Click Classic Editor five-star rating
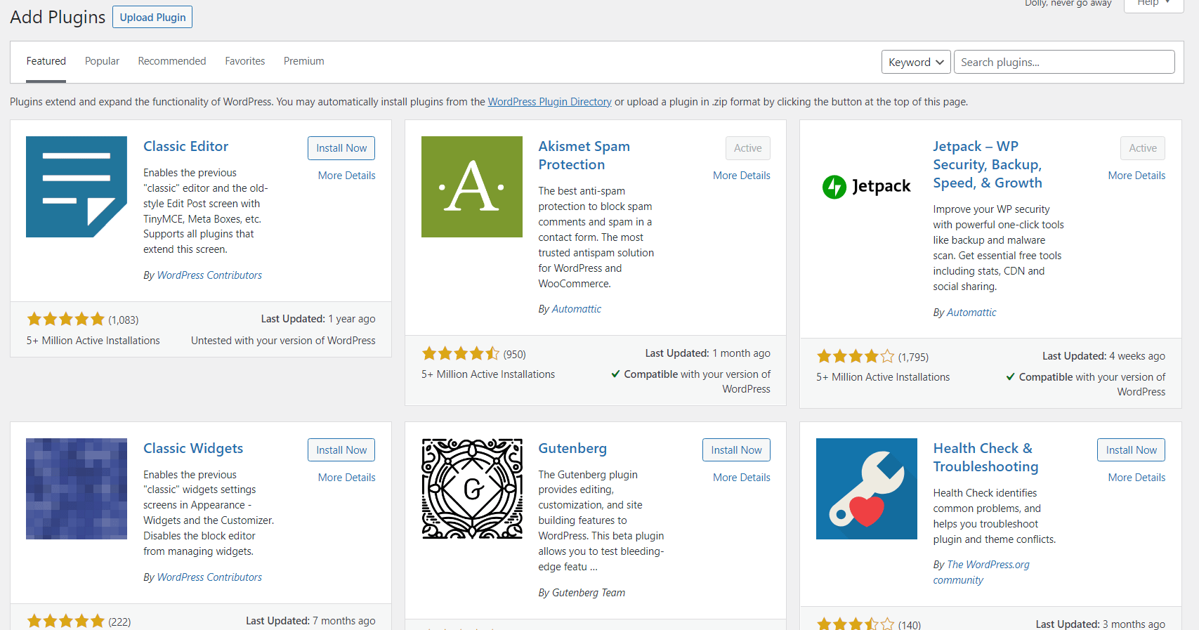Screen dimensions: 1199x630 coord(66,320)
